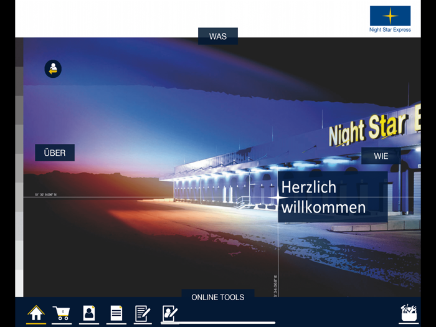
Task: Open the WAS section
Action: click(x=218, y=36)
